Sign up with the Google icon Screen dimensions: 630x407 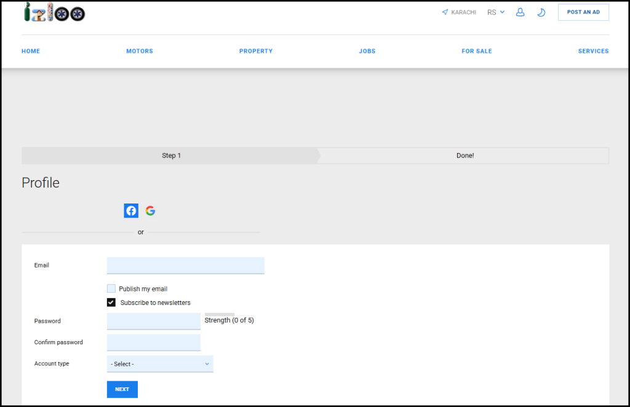tap(150, 210)
